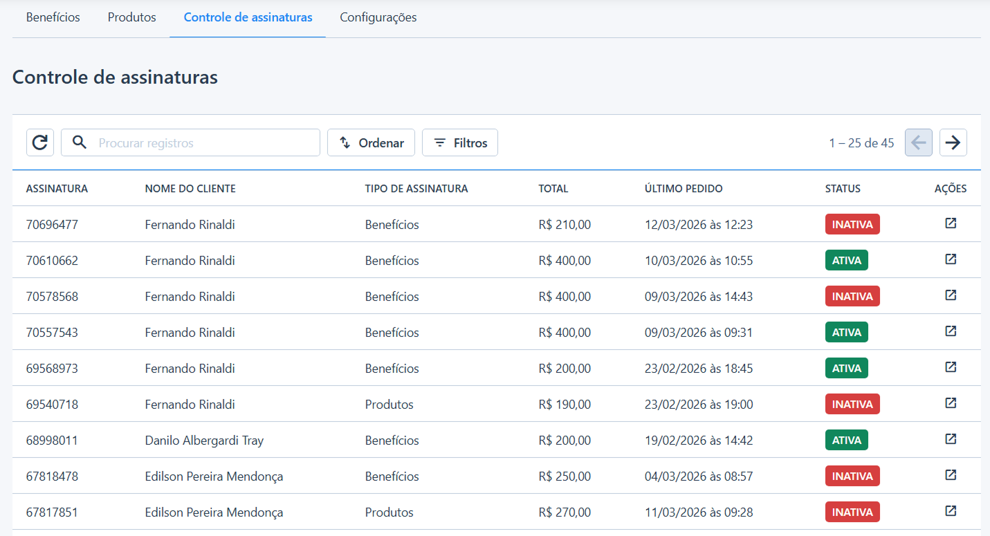Viewport: 990px width, 536px height.
Task: Open subscription 70557543 via action icon
Action: coord(951,331)
